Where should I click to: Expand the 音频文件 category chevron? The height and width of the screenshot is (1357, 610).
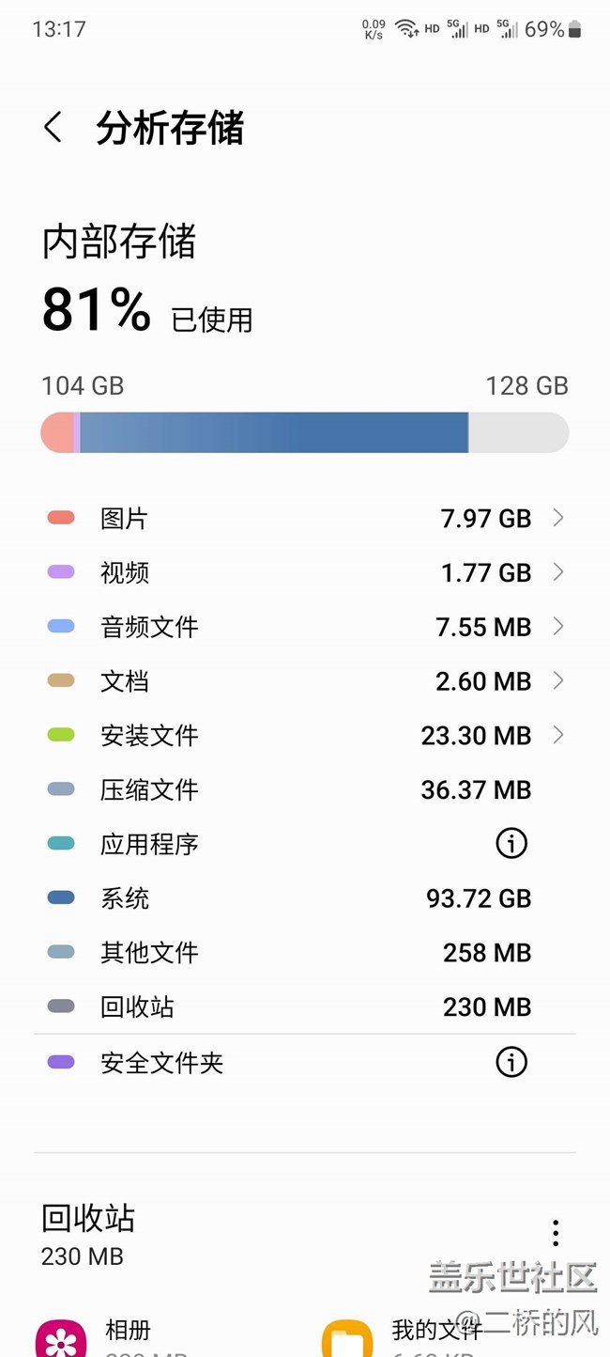(558, 627)
